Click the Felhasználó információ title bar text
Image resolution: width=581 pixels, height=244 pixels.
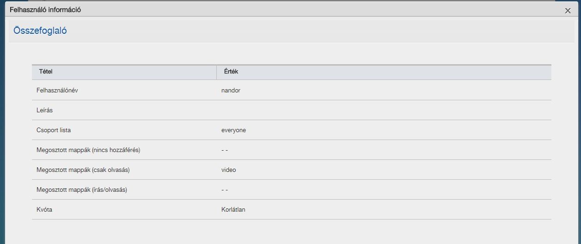(x=45, y=10)
